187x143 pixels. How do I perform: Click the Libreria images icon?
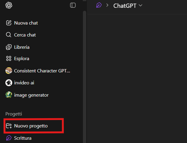(x=9, y=47)
